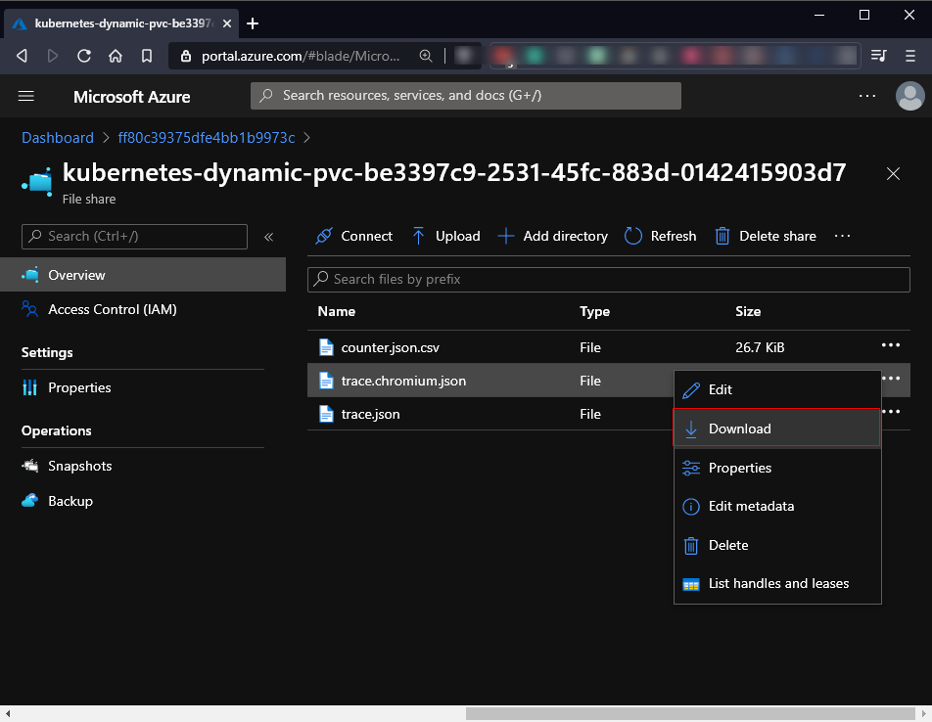The height and width of the screenshot is (722, 932).
Task: Choose List handles and leases
Action: coord(777,584)
